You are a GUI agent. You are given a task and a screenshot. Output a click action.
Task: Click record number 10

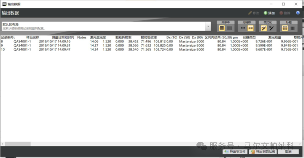3,50
